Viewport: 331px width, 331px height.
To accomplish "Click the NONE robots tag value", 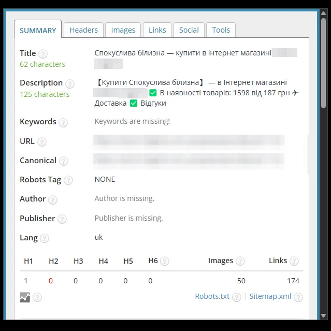I will pos(105,179).
